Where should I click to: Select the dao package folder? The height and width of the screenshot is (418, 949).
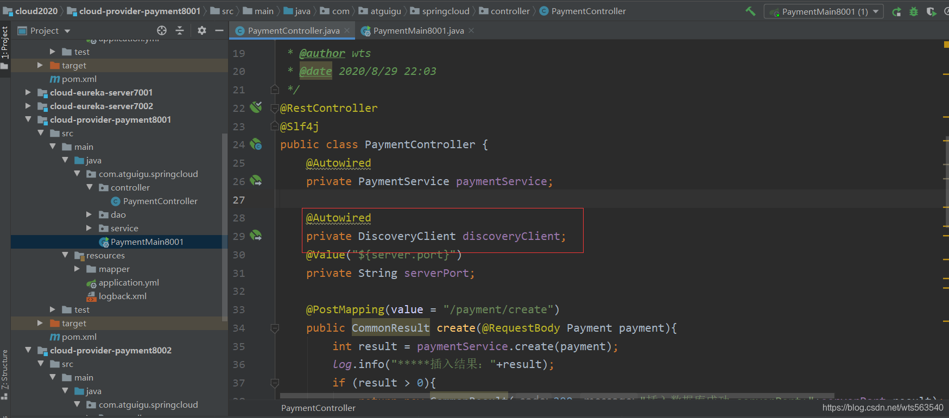coord(112,214)
